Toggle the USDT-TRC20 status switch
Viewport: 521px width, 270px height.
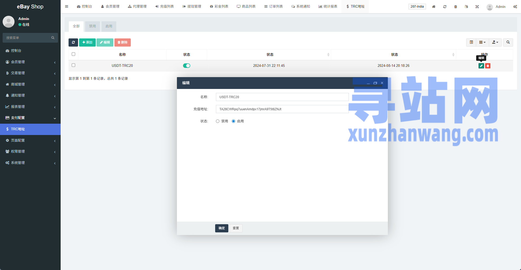(x=187, y=66)
